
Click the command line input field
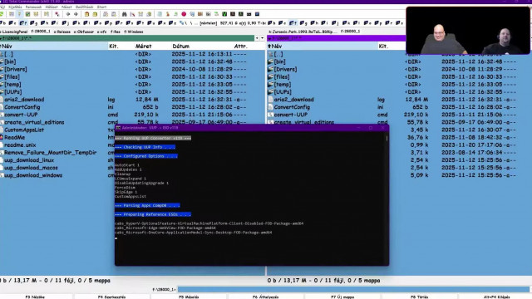tap(352, 289)
